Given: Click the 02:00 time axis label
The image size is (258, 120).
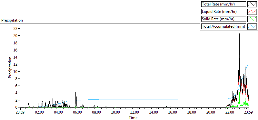Looking at the screenshot, I should pos(39,113).
